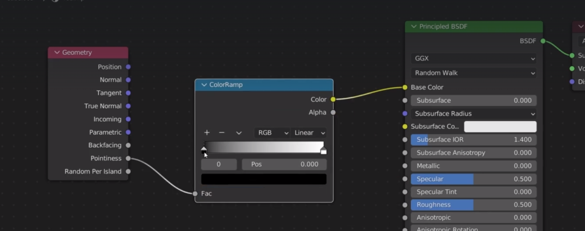The width and height of the screenshot is (585, 231).
Task: Click the Metallic 0.000 field
Action: 474,166
